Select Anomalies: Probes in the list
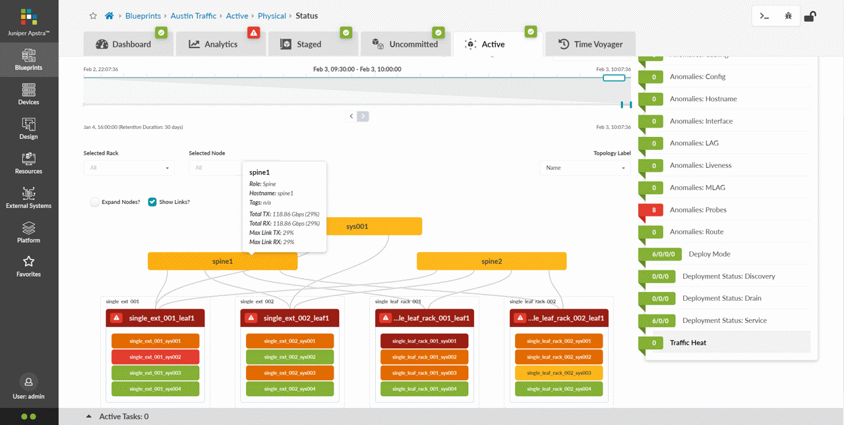 pyautogui.click(x=698, y=210)
